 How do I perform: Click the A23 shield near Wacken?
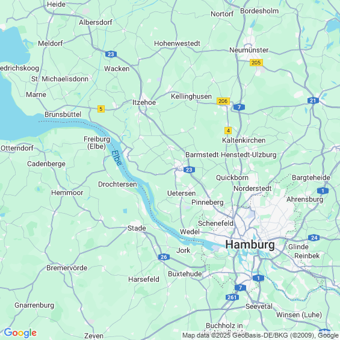[x=111, y=54]
